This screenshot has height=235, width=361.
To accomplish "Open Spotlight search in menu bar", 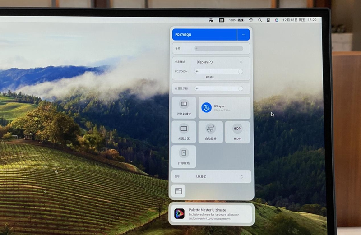I will [260, 20].
